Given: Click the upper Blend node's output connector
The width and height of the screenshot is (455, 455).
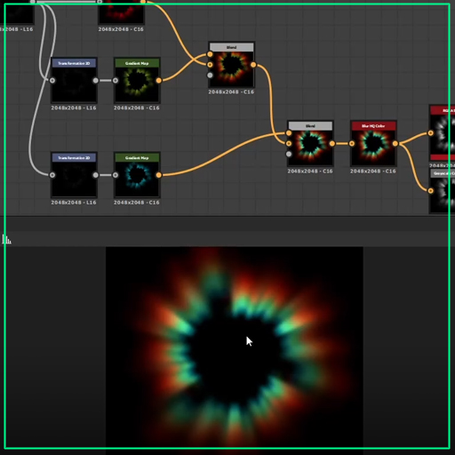Looking at the screenshot, I should pos(253,65).
